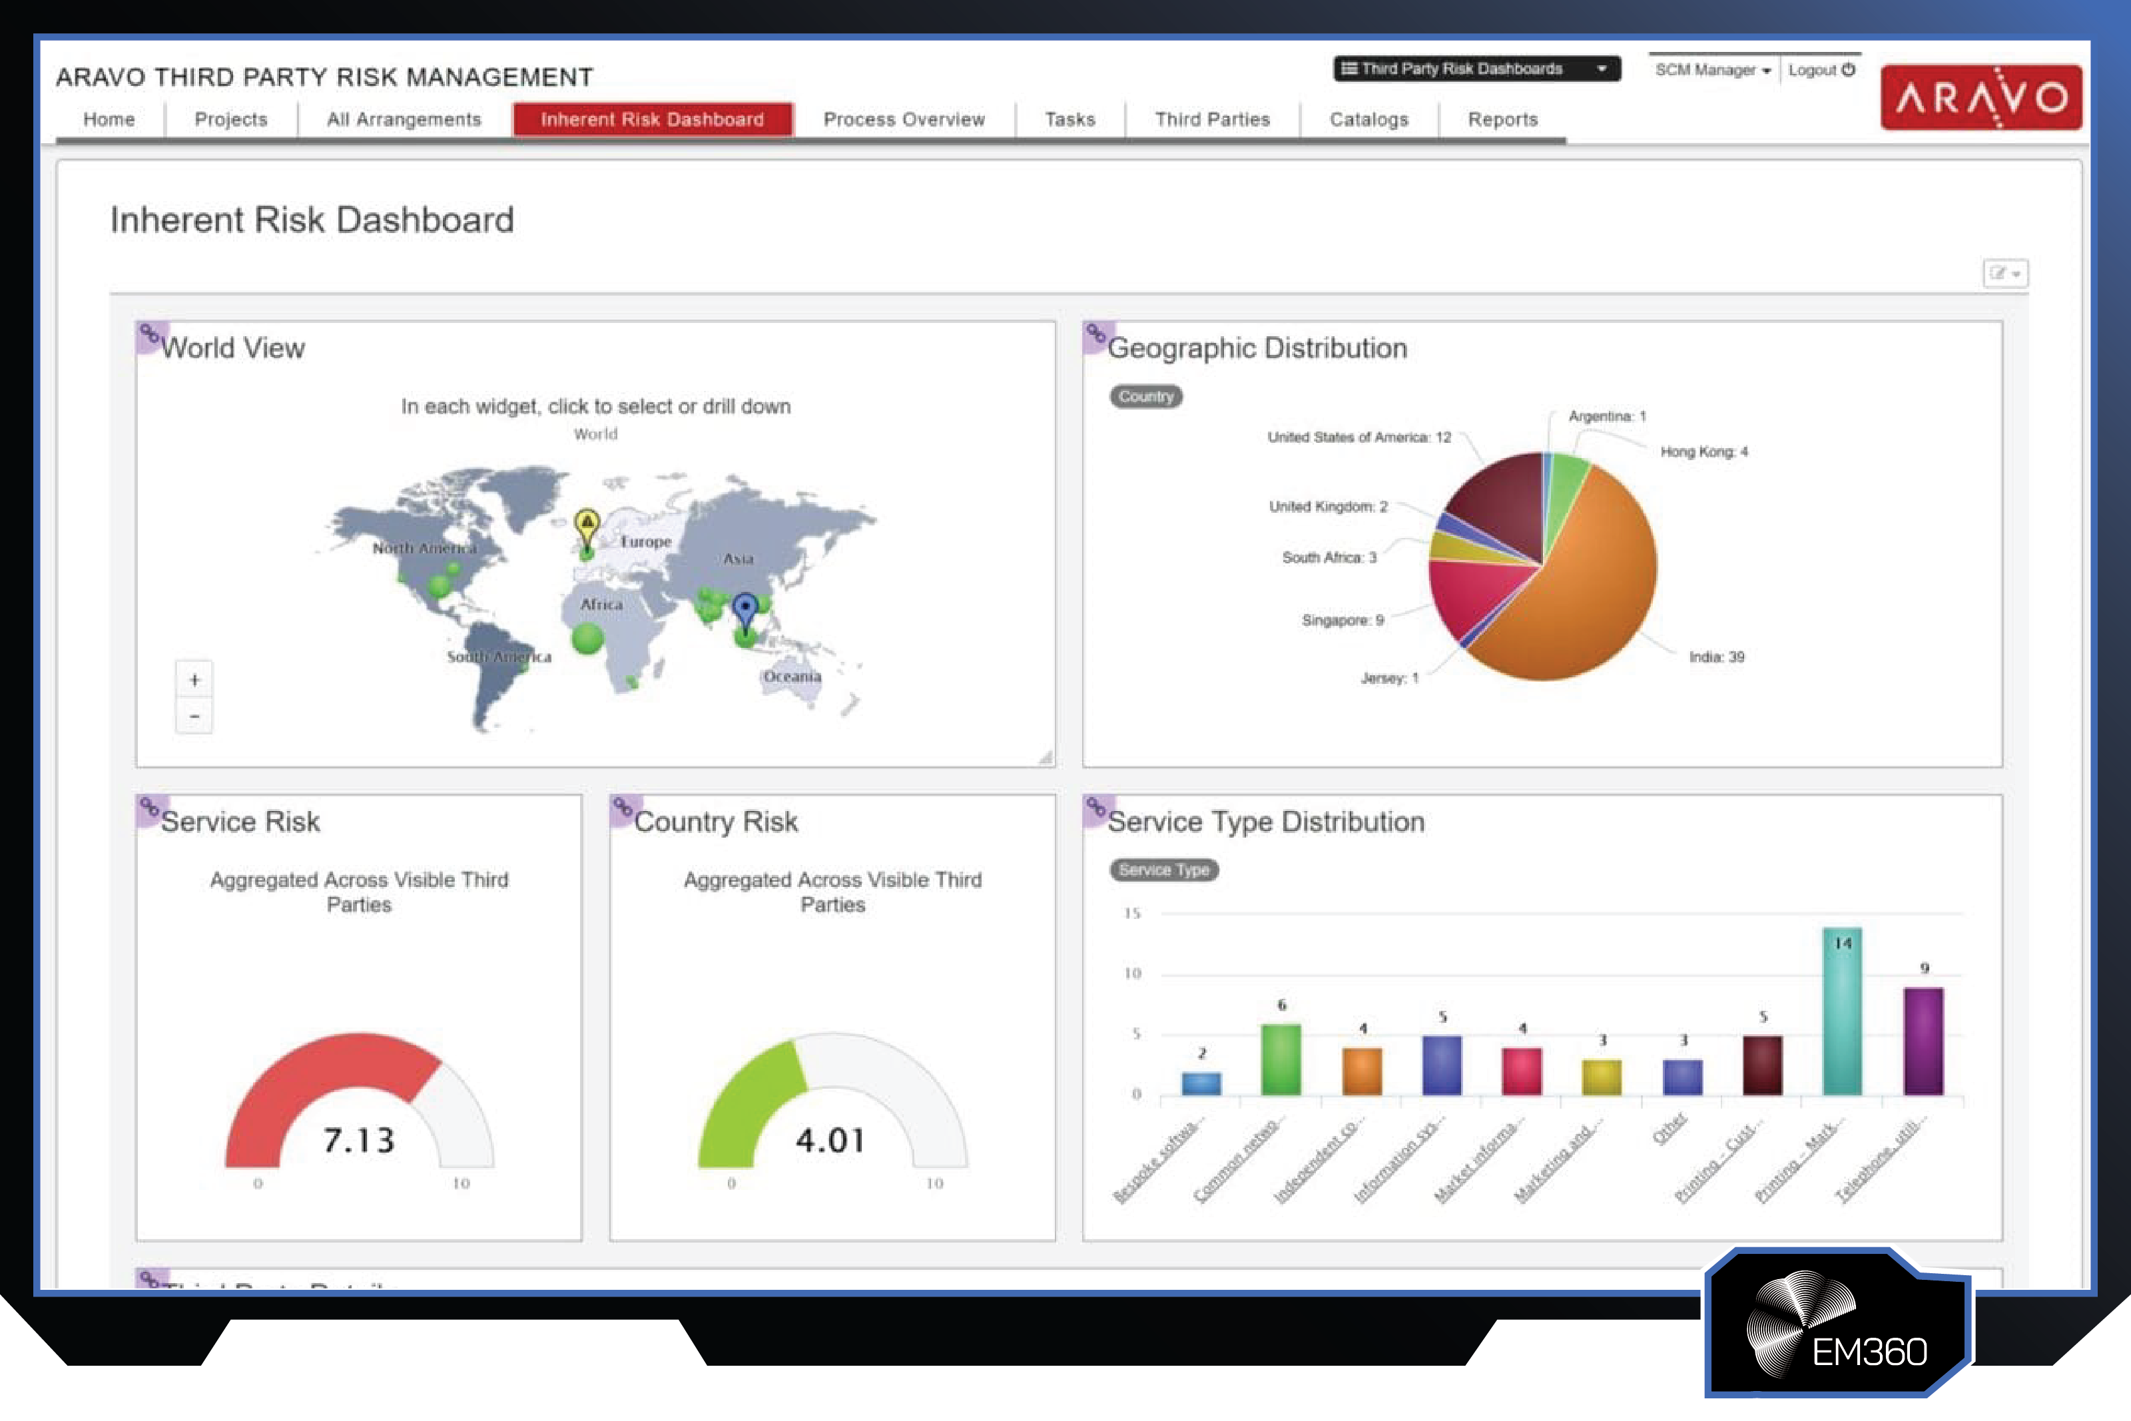Viewport: 2131px width, 1421px height.
Task: Click the map resize handle of World View
Action: [x=1046, y=756]
